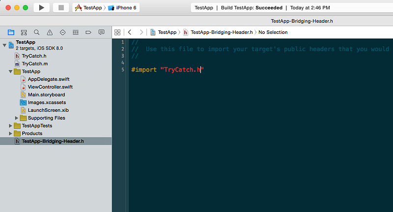Open the Test navigator diamond icon
This screenshot has width=393, height=212.
(63, 32)
